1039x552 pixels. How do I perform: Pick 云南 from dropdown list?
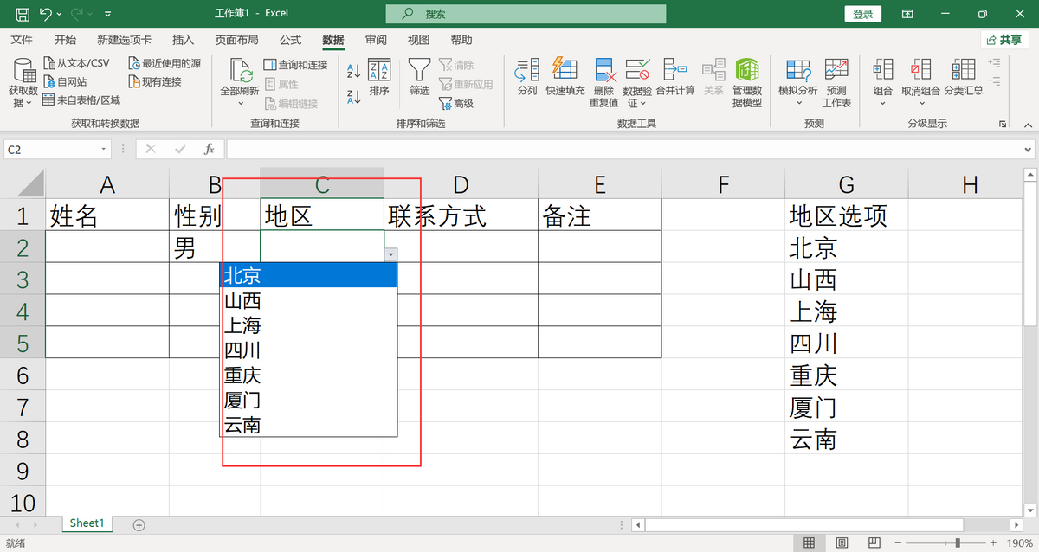pos(309,425)
